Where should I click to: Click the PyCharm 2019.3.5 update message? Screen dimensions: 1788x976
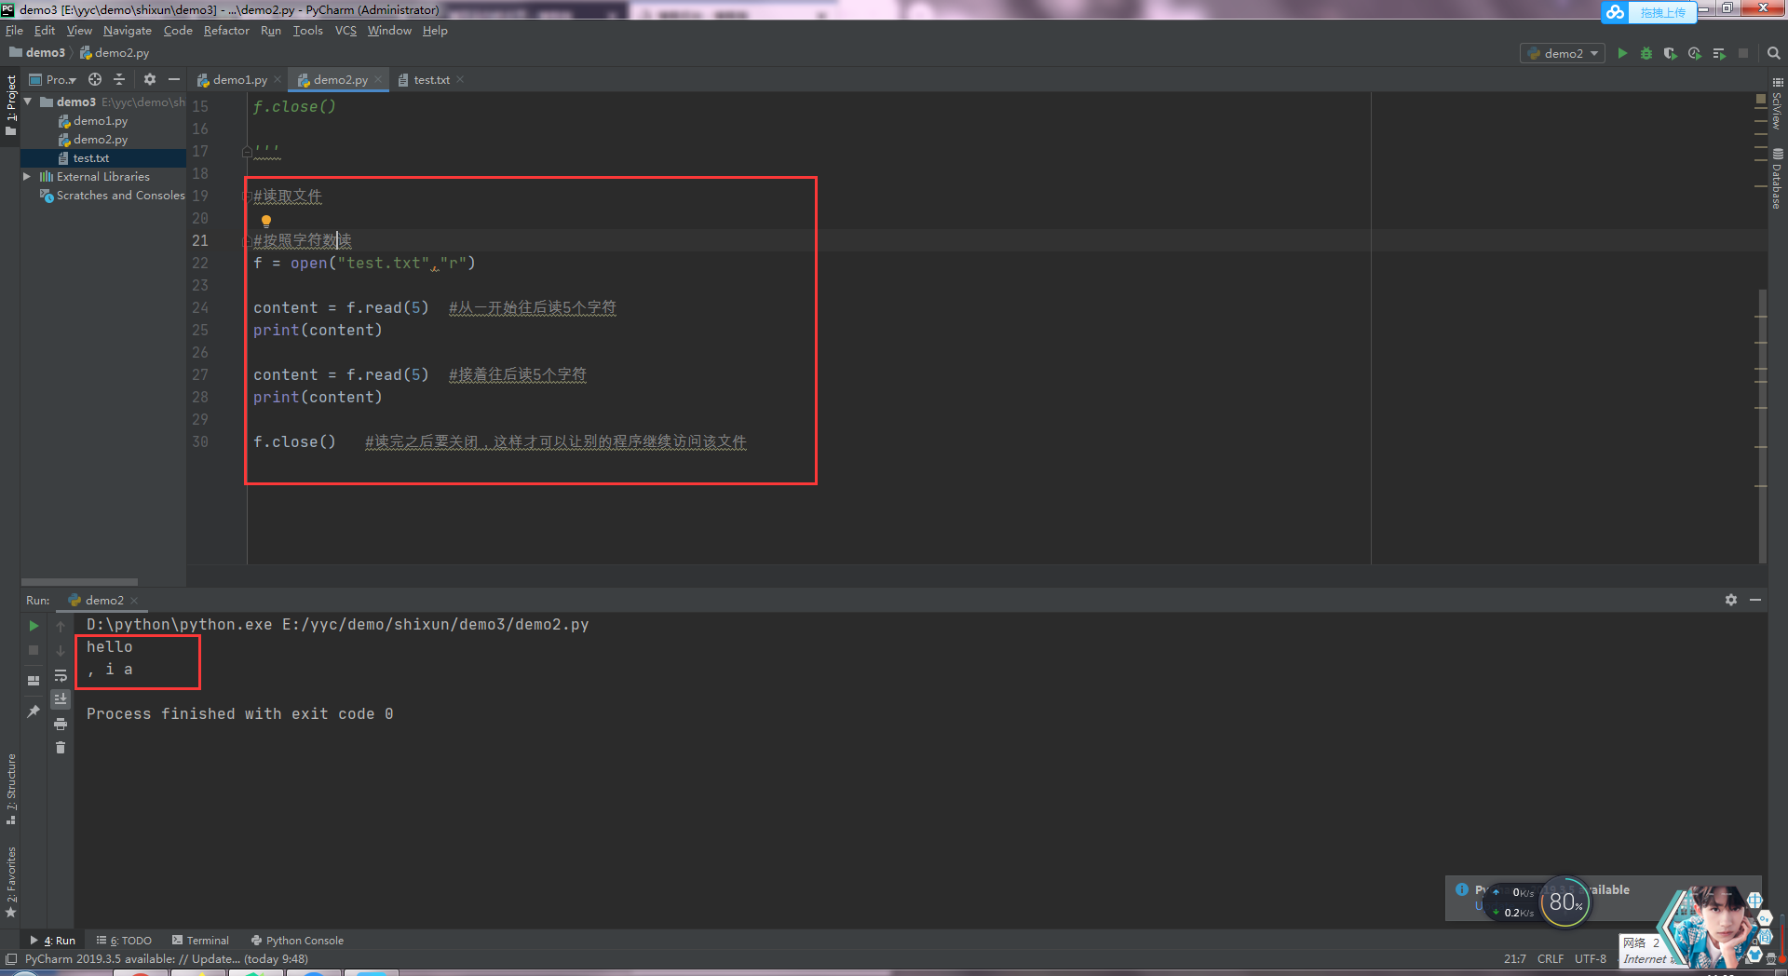click(x=167, y=959)
